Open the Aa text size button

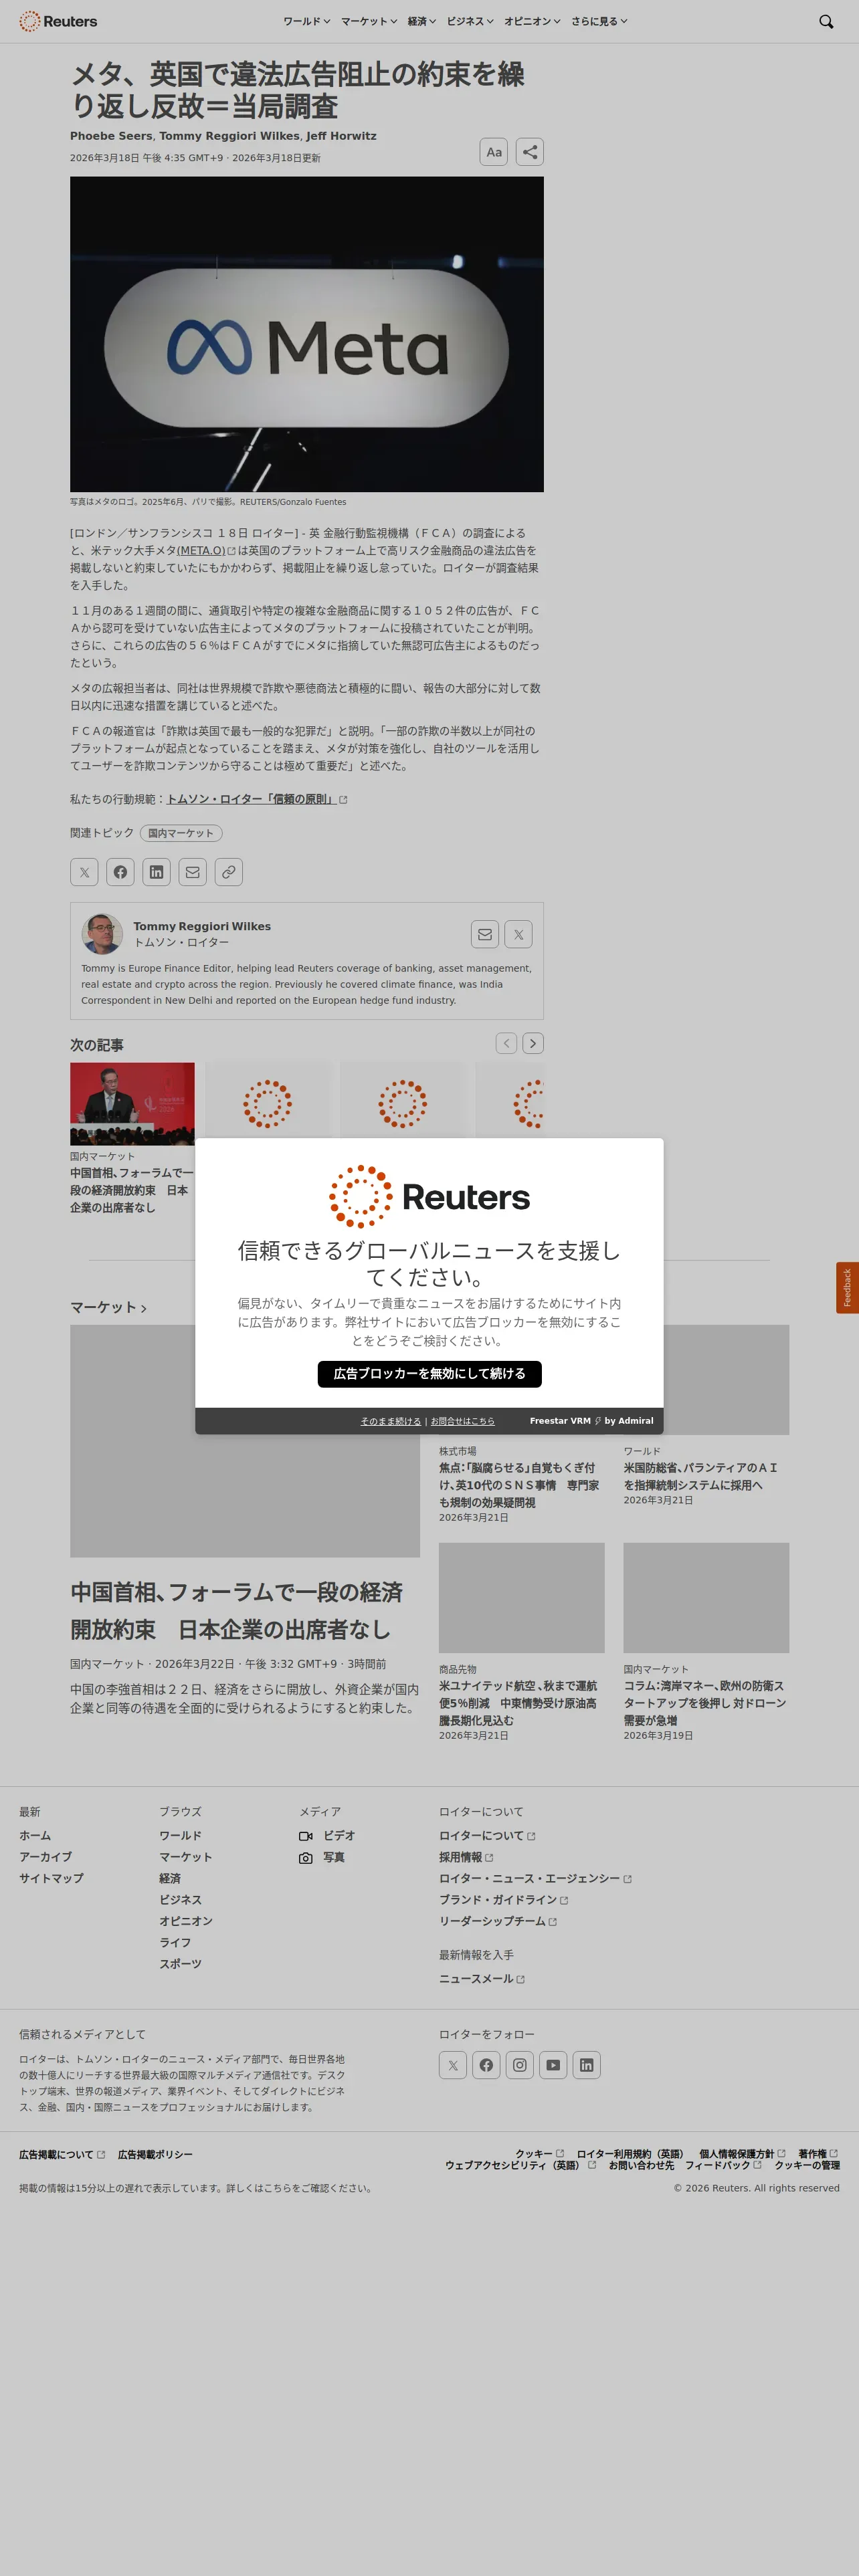494,152
